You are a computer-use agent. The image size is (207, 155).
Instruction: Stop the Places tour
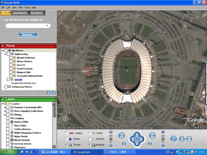click(x=54, y=93)
